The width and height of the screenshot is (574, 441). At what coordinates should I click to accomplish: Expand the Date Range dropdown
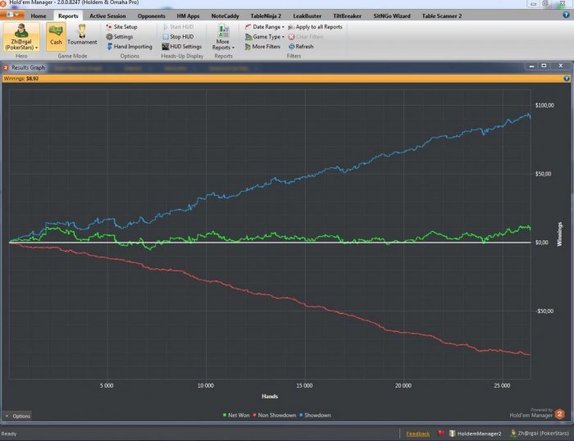pos(265,27)
